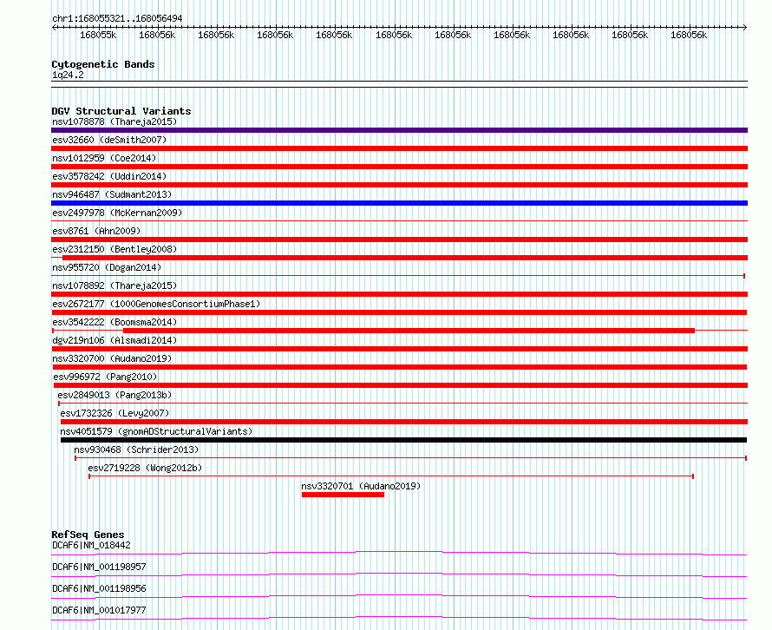Click the 168055k ruler tick label
The height and width of the screenshot is (630, 772).
pyautogui.click(x=98, y=35)
